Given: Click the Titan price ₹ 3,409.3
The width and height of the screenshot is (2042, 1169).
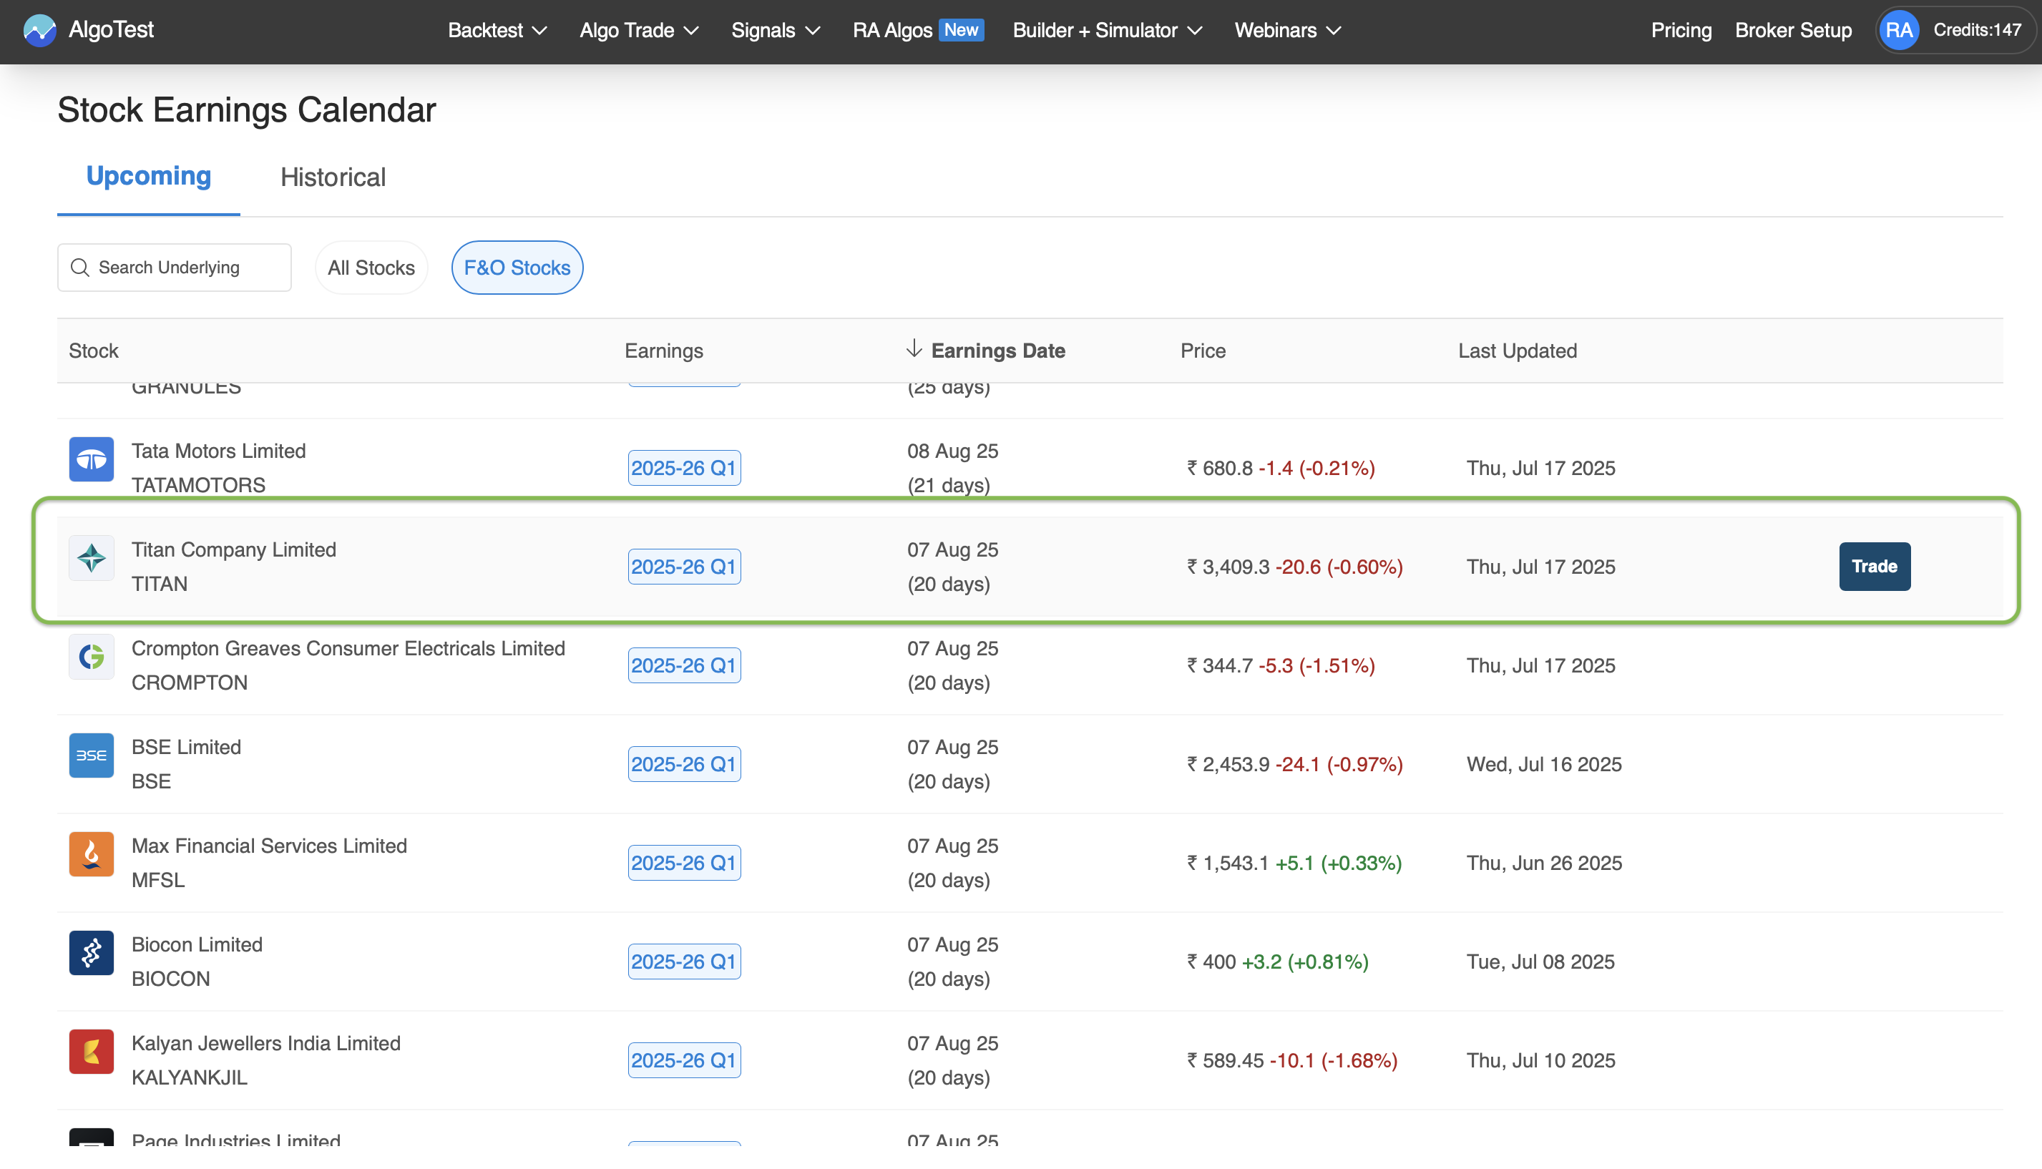Looking at the screenshot, I should pos(1228,567).
